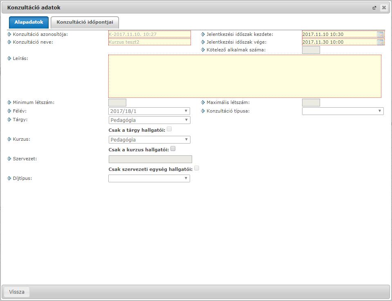Open calendar picker for Jelentkezési időszak kezdete
Screen dimensions: 392x301
click(x=380, y=34)
